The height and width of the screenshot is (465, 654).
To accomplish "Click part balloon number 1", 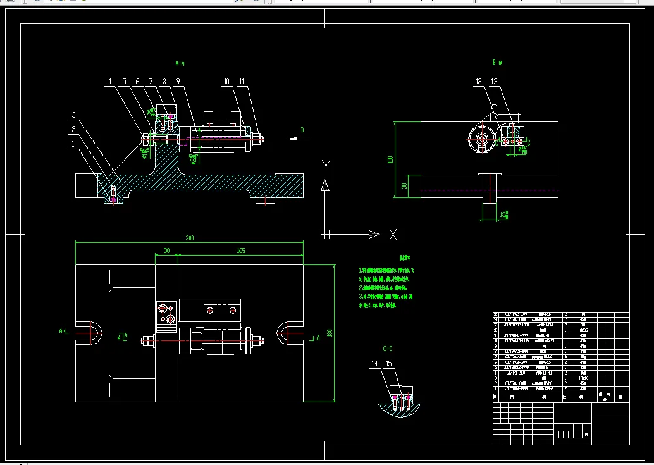I will tap(73, 144).
